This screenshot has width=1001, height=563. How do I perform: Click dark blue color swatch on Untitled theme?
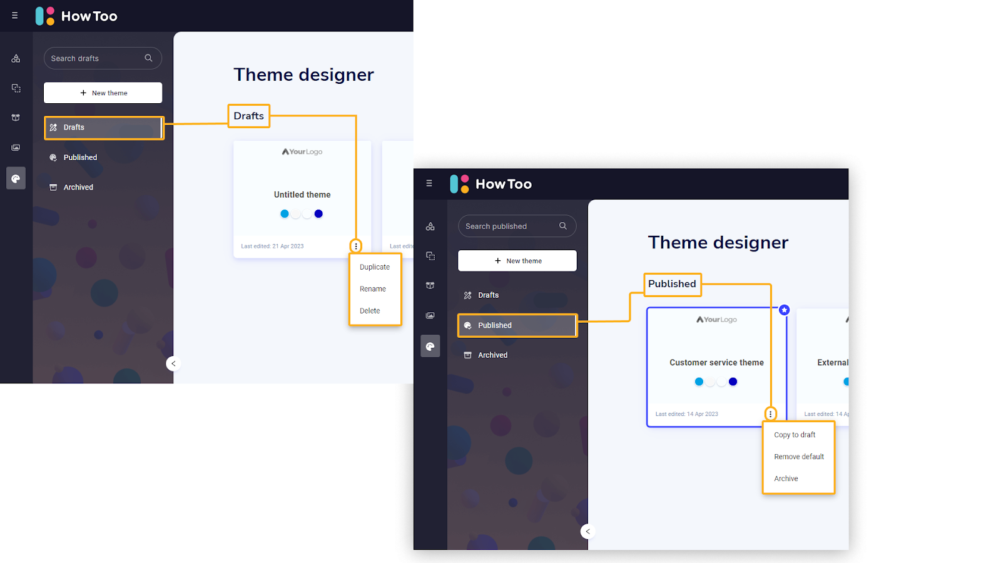[x=318, y=214]
